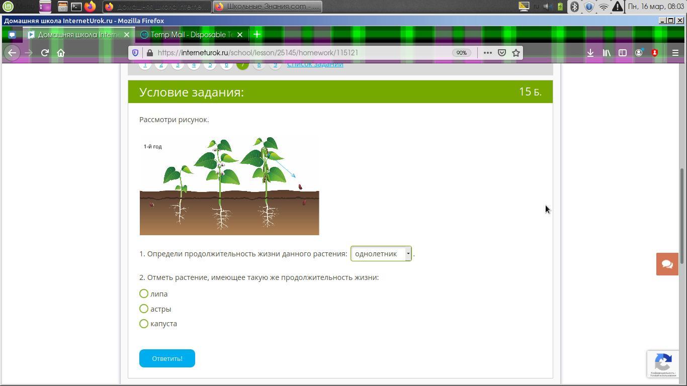Image resolution: width=687 pixels, height=386 pixels.
Task: View site security via the padlock icon
Action: pyautogui.click(x=149, y=53)
